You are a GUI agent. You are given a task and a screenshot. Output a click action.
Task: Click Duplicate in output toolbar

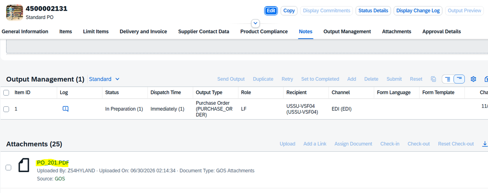coord(263,79)
